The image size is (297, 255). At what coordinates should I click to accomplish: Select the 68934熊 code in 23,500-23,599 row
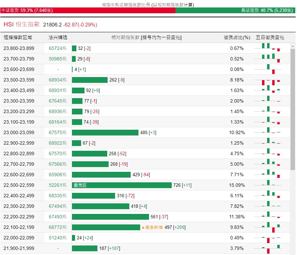pyautogui.click(x=58, y=80)
